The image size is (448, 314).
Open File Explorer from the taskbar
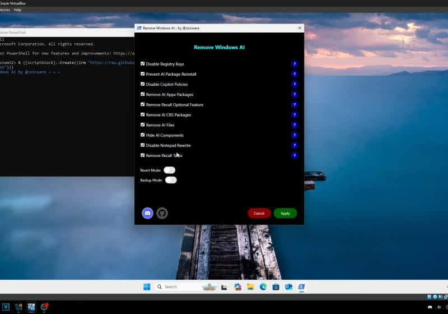pos(250,287)
